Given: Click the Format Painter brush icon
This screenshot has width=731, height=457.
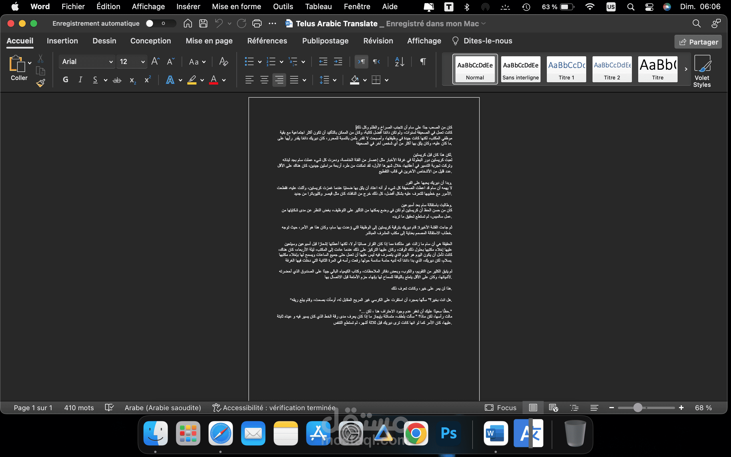Looking at the screenshot, I should pyautogui.click(x=41, y=83).
